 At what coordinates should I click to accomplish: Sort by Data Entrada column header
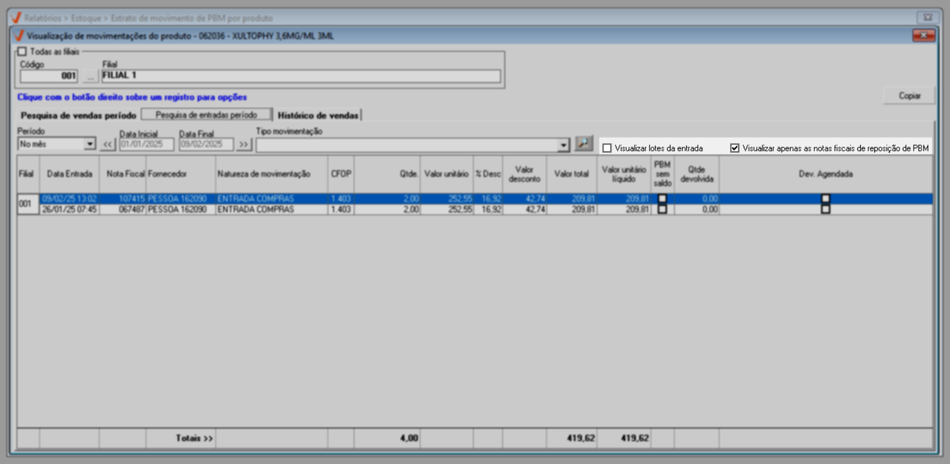[69, 174]
